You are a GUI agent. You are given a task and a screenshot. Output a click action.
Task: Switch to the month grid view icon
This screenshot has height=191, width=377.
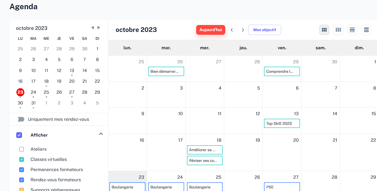click(x=324, y=30)
